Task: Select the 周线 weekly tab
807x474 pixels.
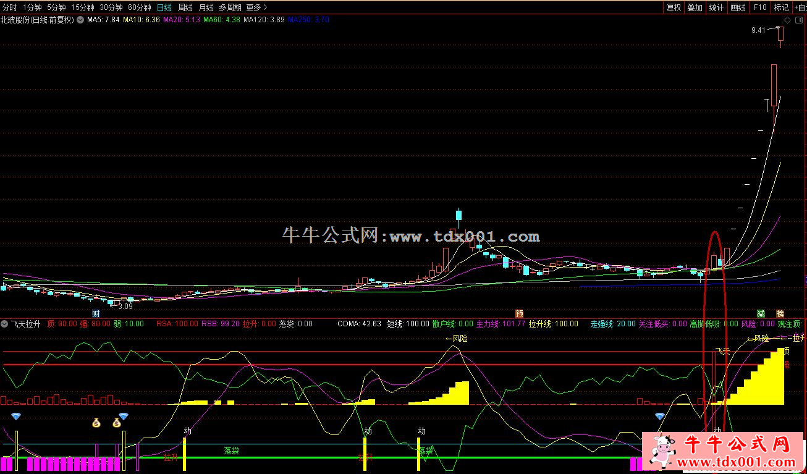Action: (185, 7)
